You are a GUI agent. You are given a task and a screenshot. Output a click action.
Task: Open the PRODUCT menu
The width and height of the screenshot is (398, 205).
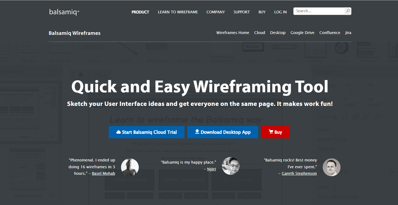[x=140, y=12]
